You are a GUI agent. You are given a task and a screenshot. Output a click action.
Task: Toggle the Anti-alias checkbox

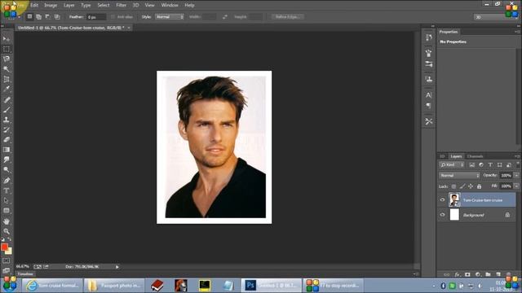click(x=113, y=16)
